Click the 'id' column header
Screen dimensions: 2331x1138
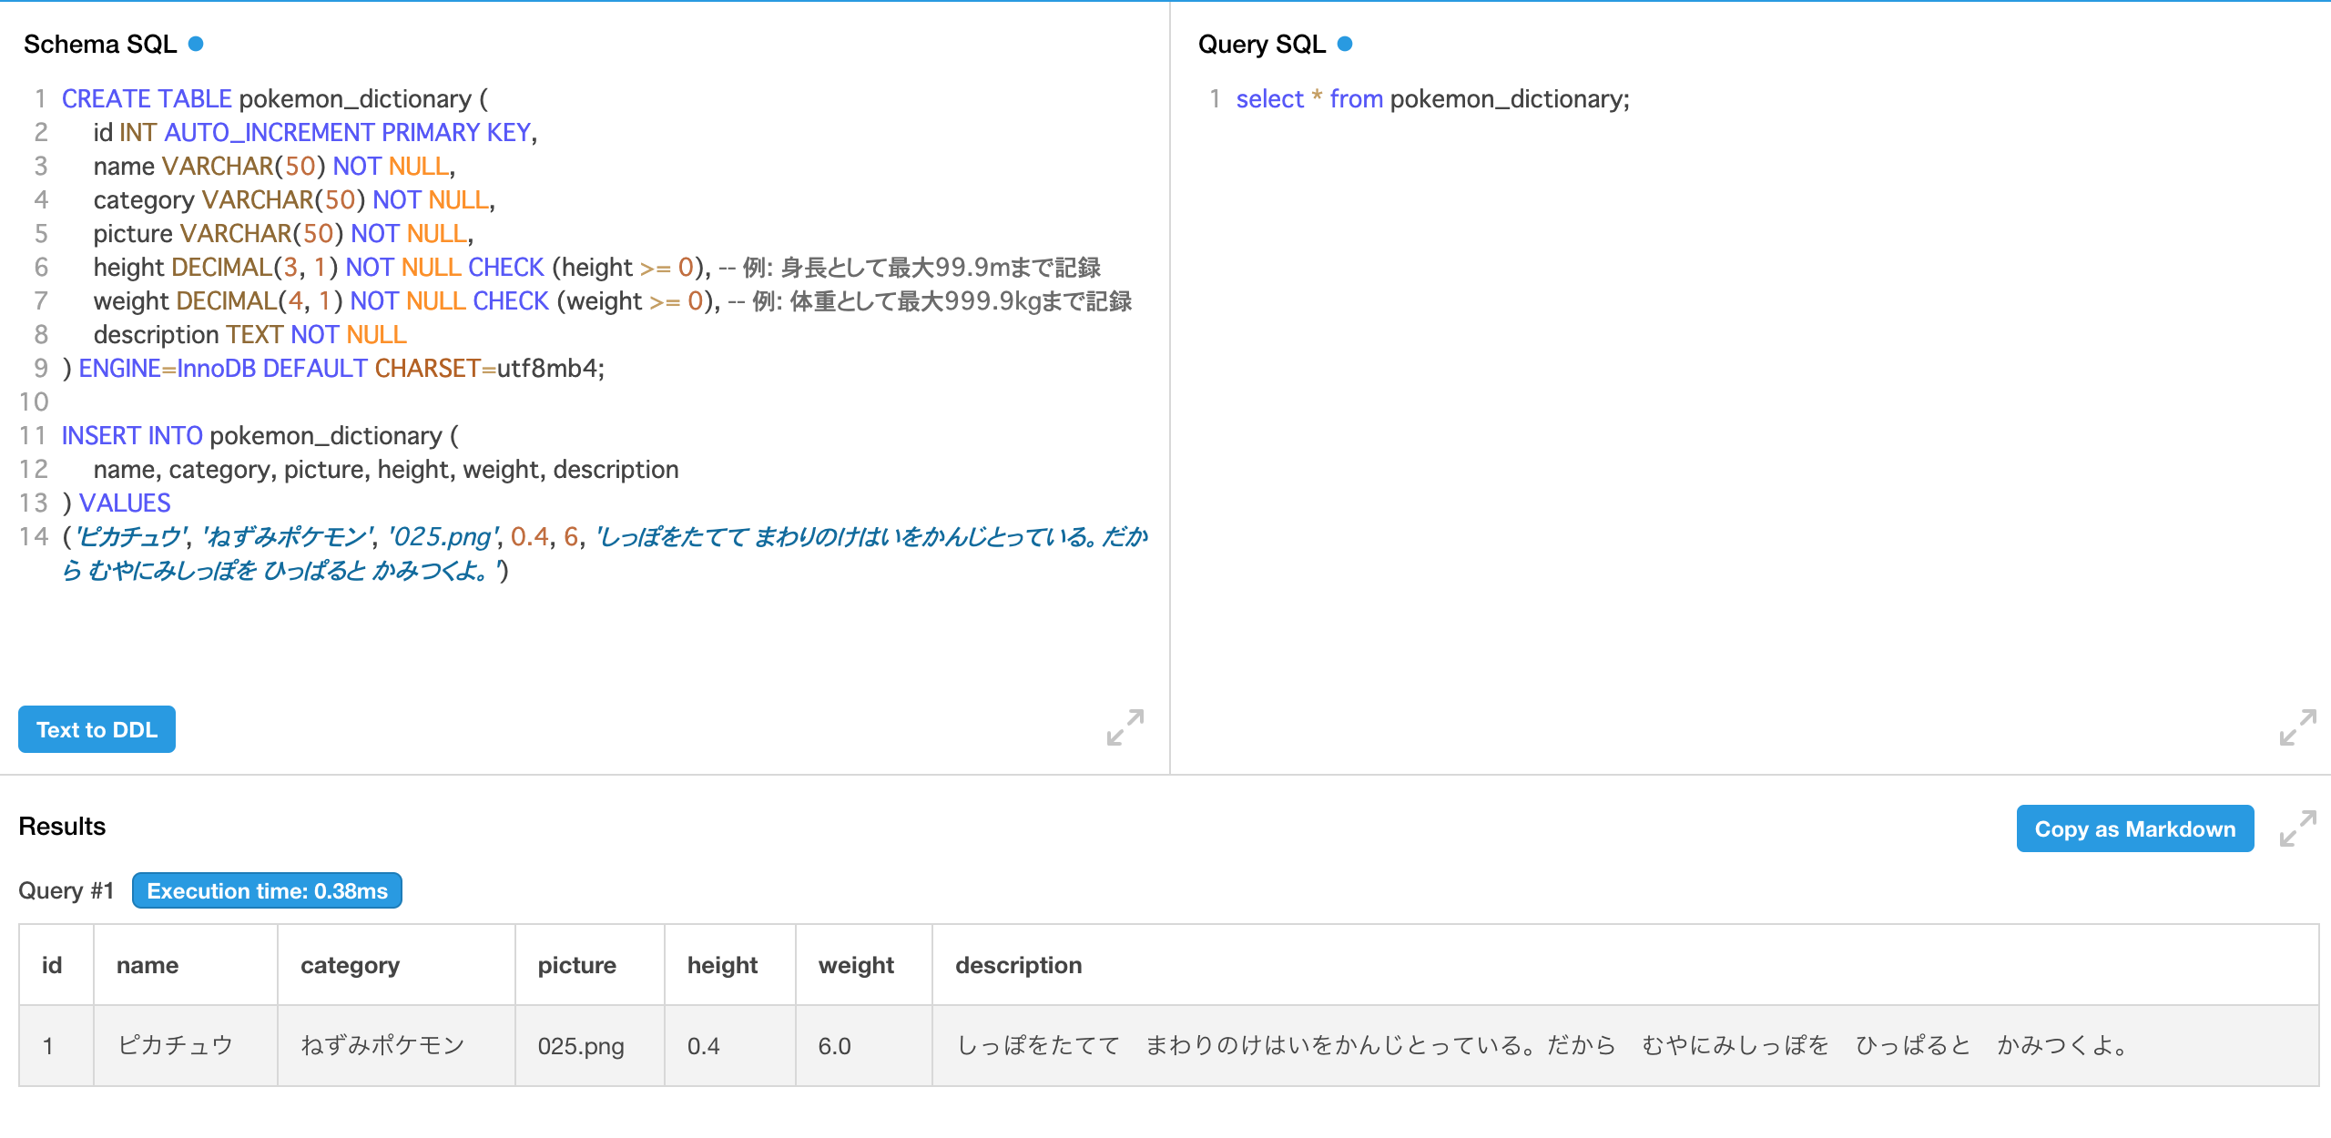pos(56,965)
